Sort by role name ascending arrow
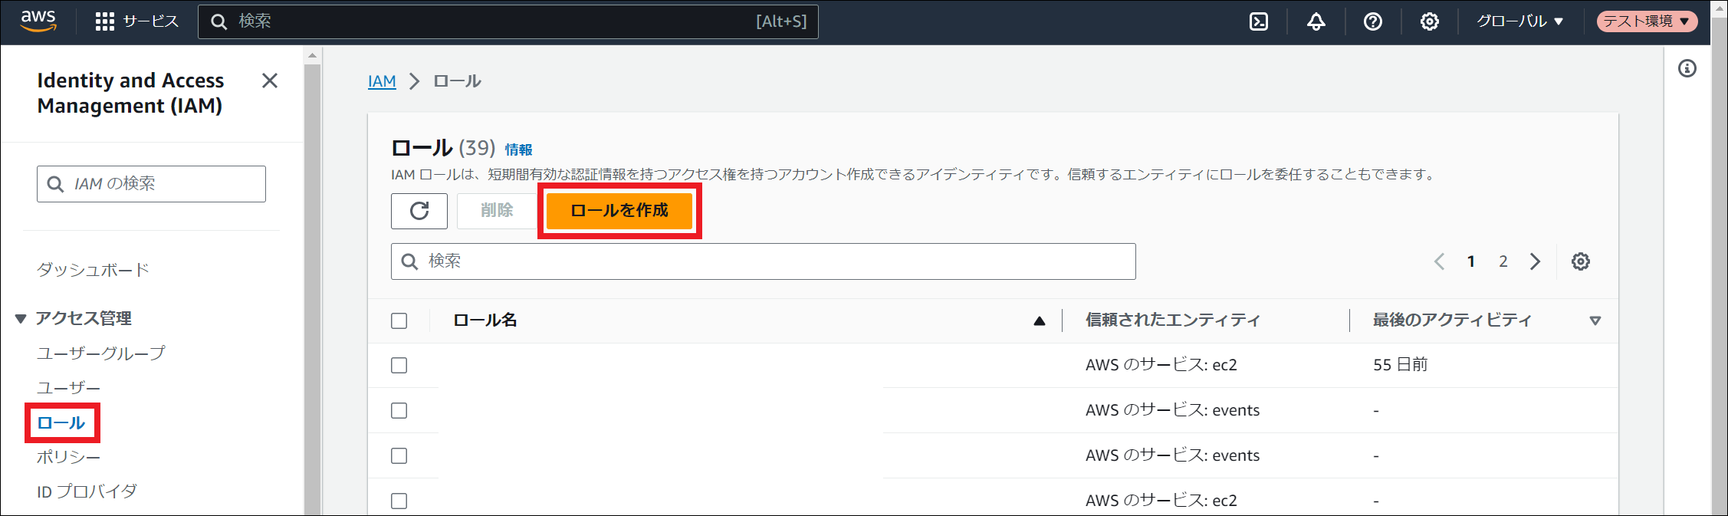The height and width of the screenshot is (516, 1728). pos(1039,320)
